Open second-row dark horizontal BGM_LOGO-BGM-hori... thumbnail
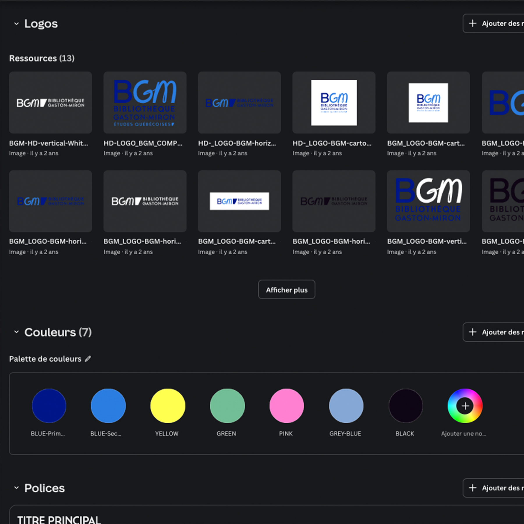Screen dimensions: 524x524 [334, 201]
